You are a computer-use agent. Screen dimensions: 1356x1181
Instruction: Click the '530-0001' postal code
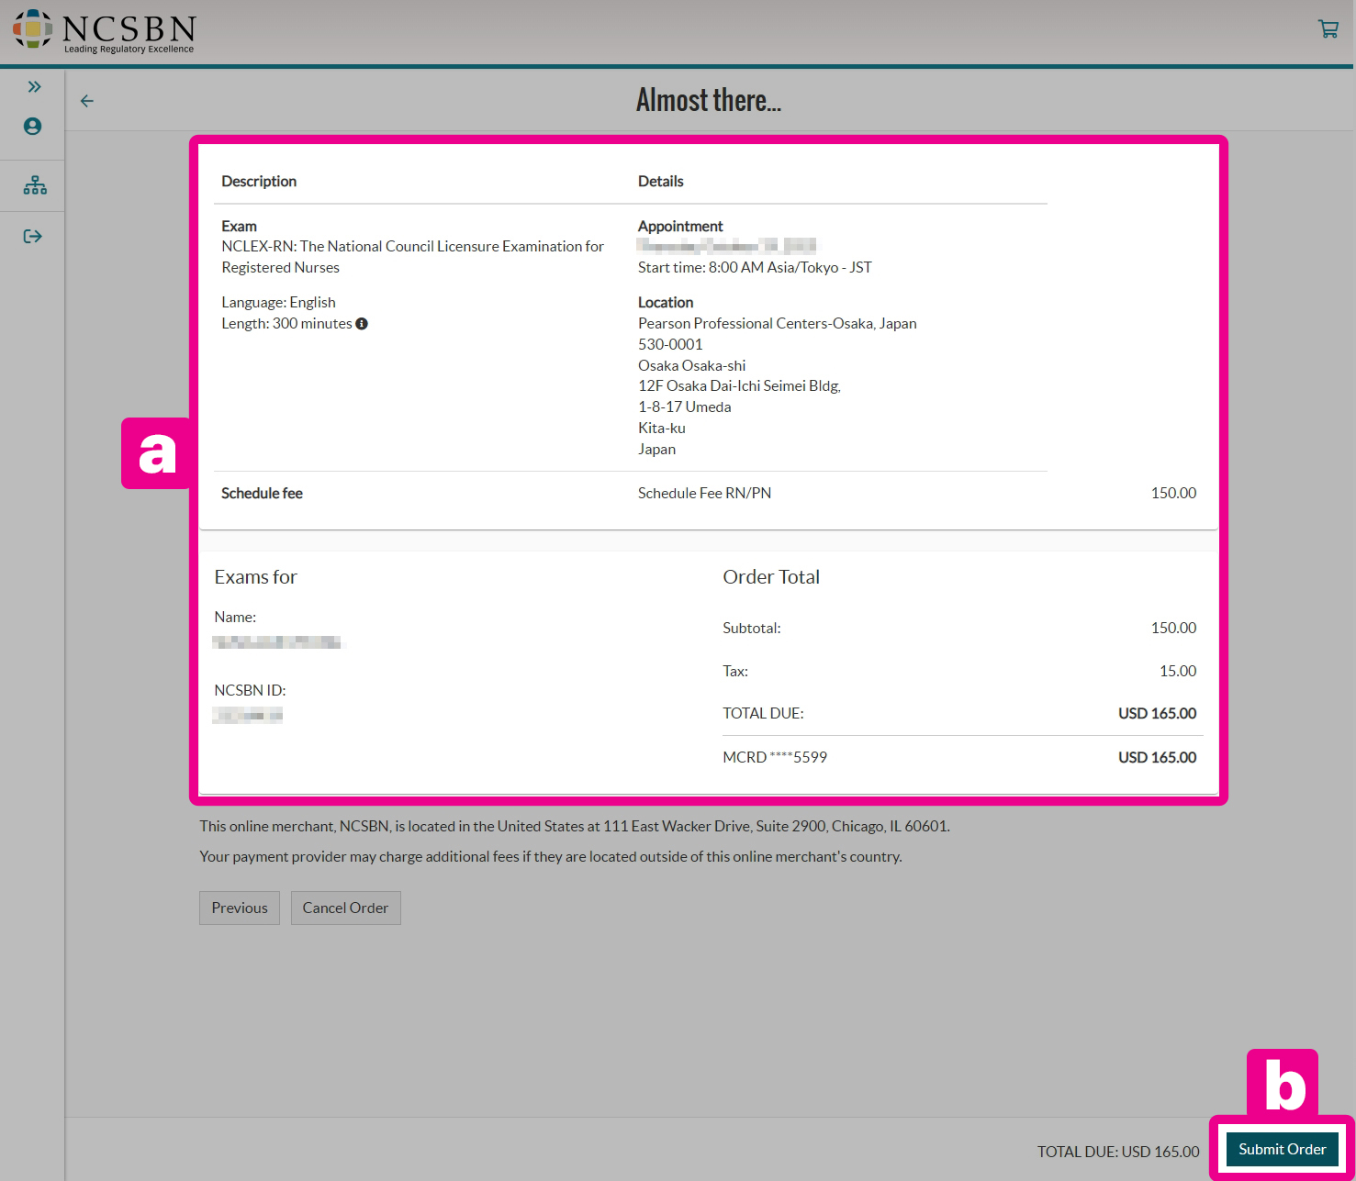click(670, 345)
